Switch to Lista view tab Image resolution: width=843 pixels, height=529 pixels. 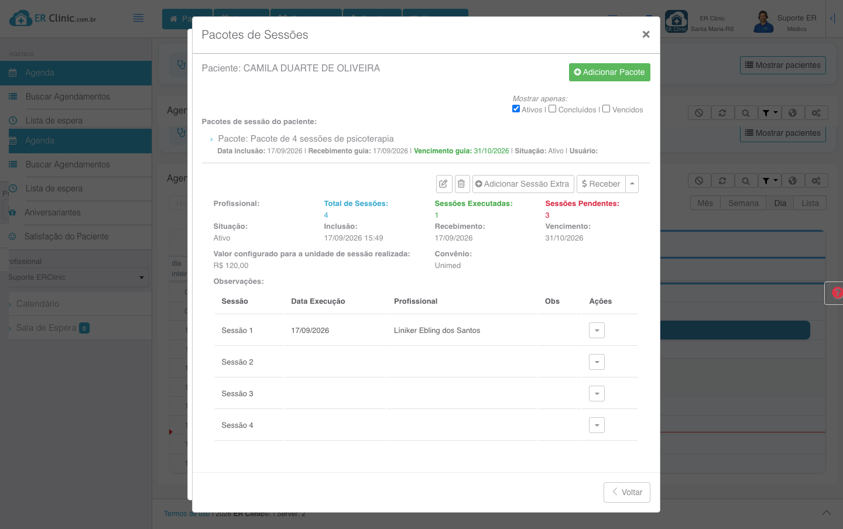pos(810,203)
